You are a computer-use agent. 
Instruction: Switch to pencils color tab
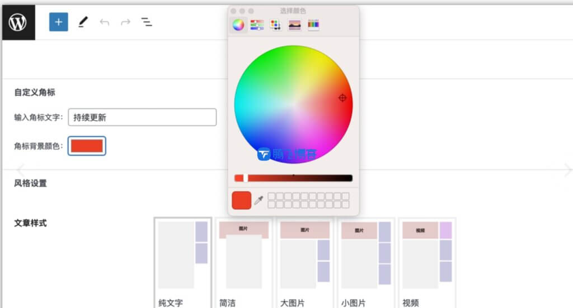tap(313, 25)
